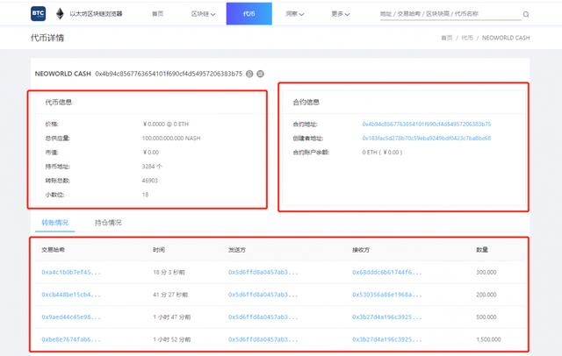The height and width of the screenshot is (356, 562).
Task: Open transaction hash 0xbe8e7674fab6...
Action: (71, 339)
